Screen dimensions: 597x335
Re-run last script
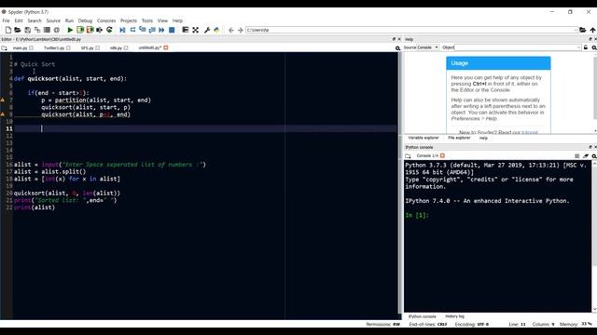tap(109, 30)
